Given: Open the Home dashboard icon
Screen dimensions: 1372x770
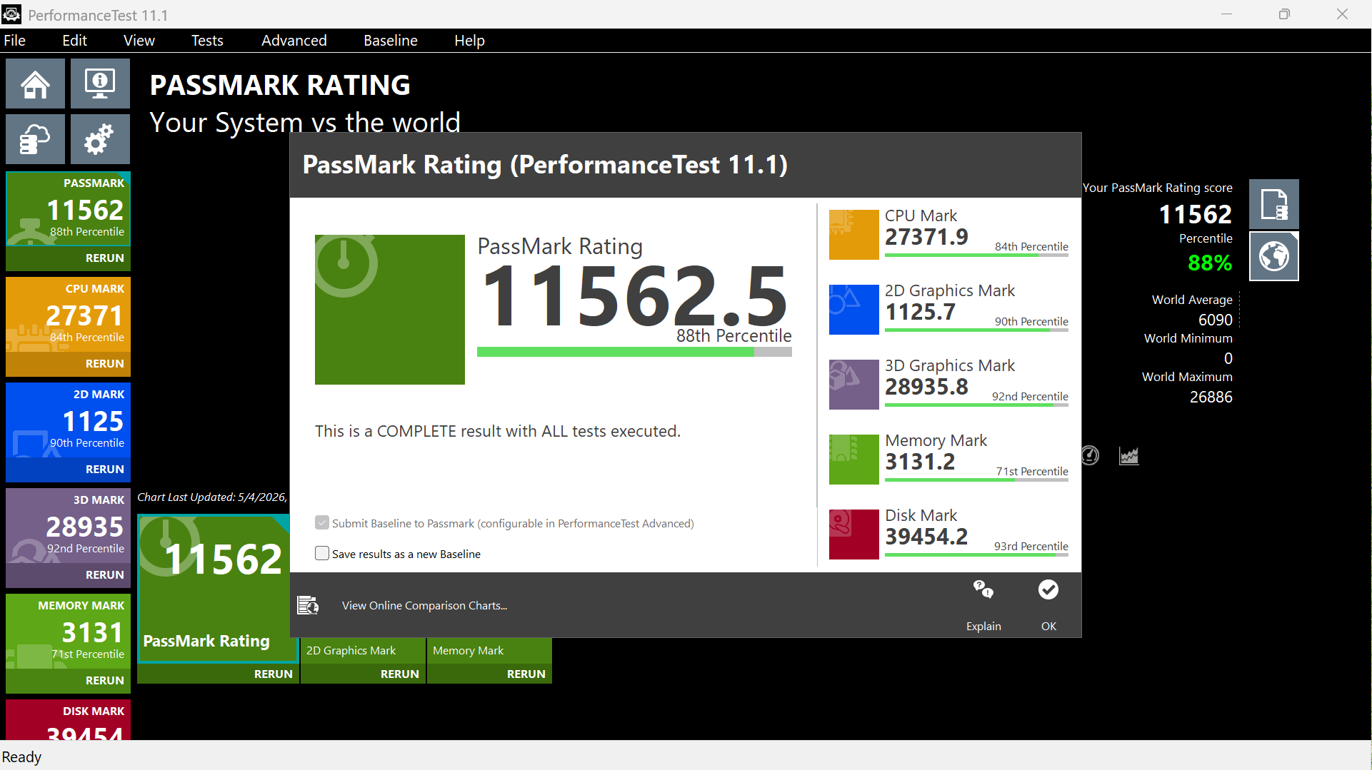Looking at the screenshot, I should (35, 83).
